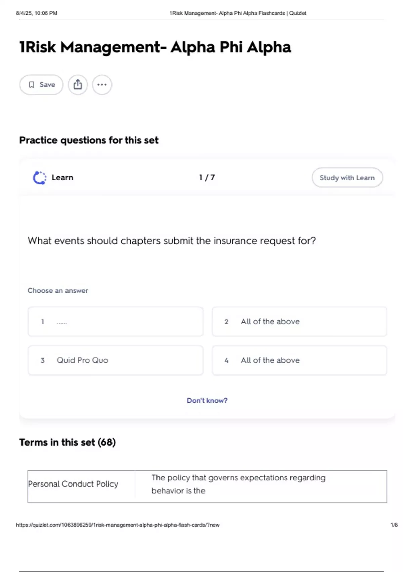Open the quizlet.com URL in the footer

(x=118, y=525)
